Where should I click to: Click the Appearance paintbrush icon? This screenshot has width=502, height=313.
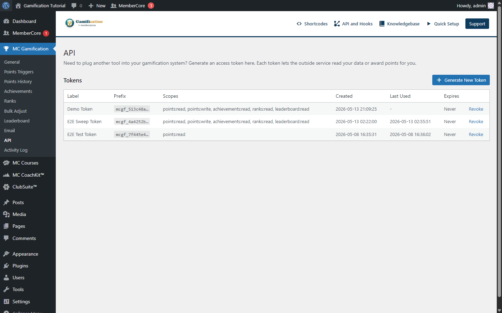[x=6, y=254]
